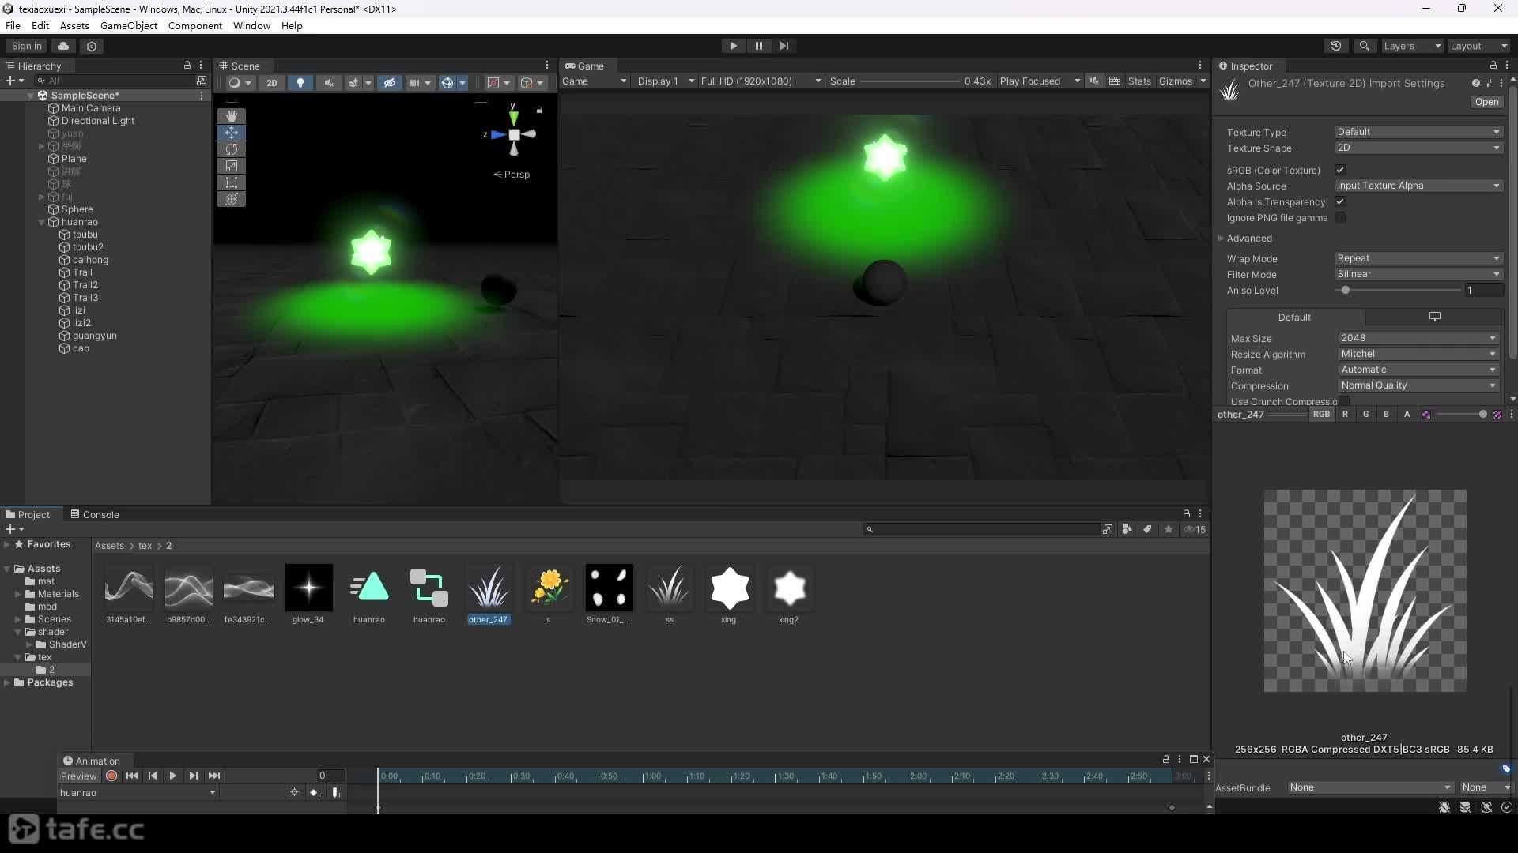Image resolution: width=1518 pixels, height=853 pixels.
Task: Jump to first keyframe in Animation panel
Action: tap(132, 776)
